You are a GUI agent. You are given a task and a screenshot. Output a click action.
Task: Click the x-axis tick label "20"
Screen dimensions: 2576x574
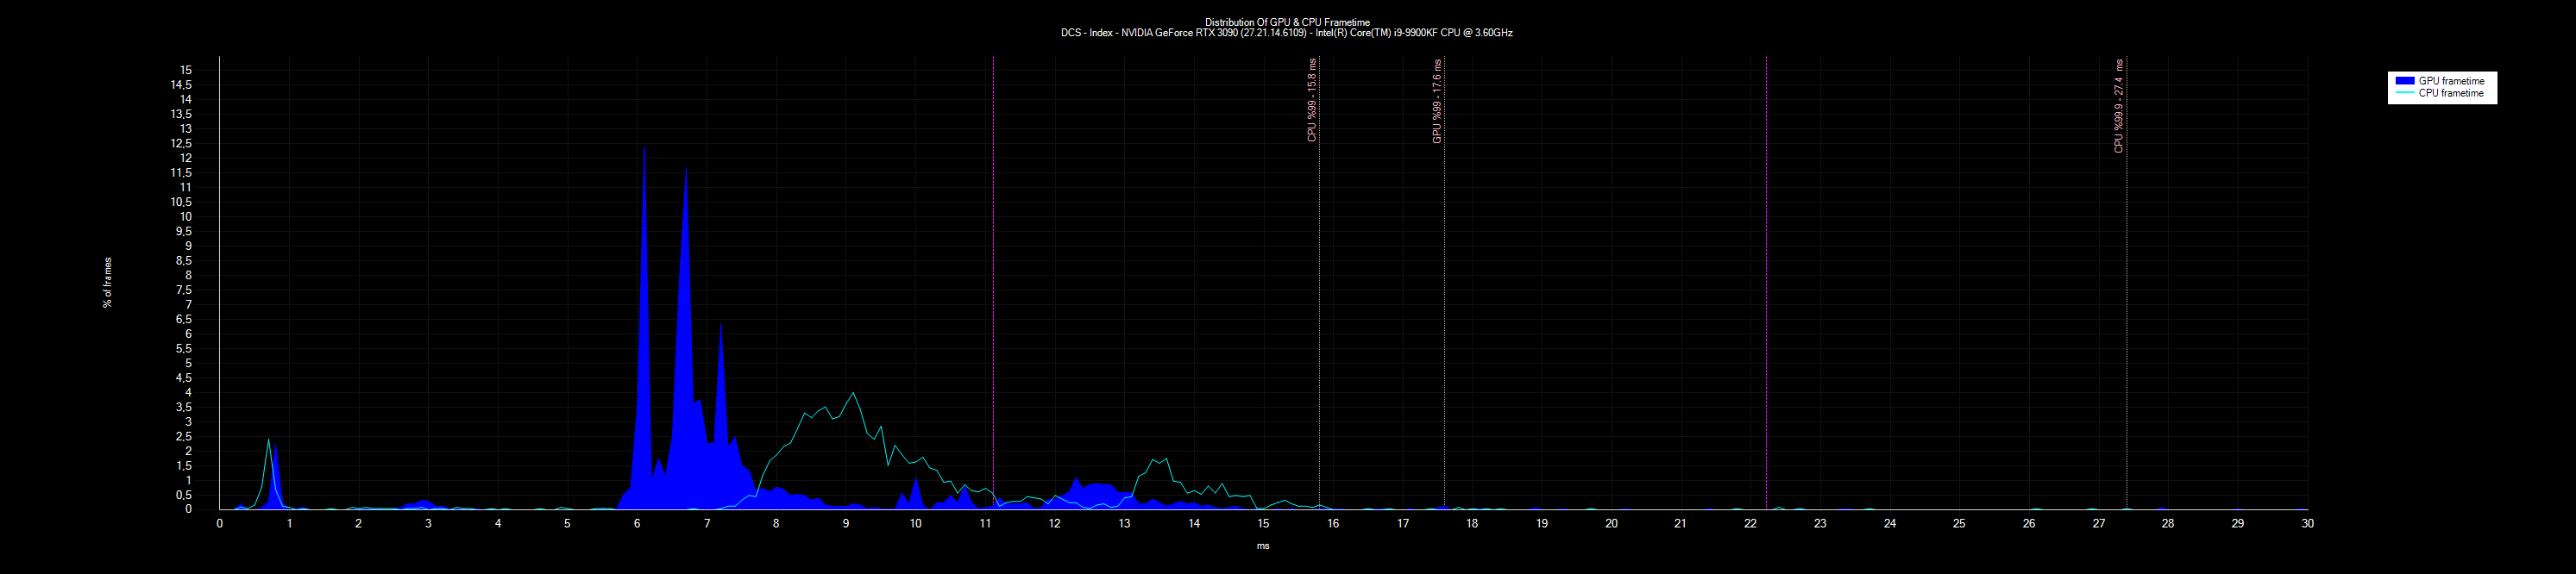tap(1611, 524)
